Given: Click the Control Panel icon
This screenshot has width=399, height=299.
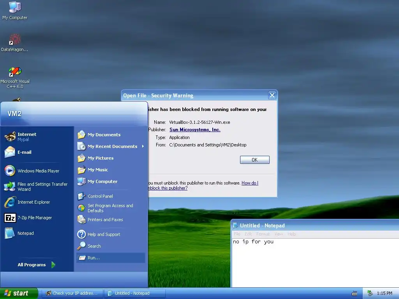Looking at the screenshot, I should point(81,196).
